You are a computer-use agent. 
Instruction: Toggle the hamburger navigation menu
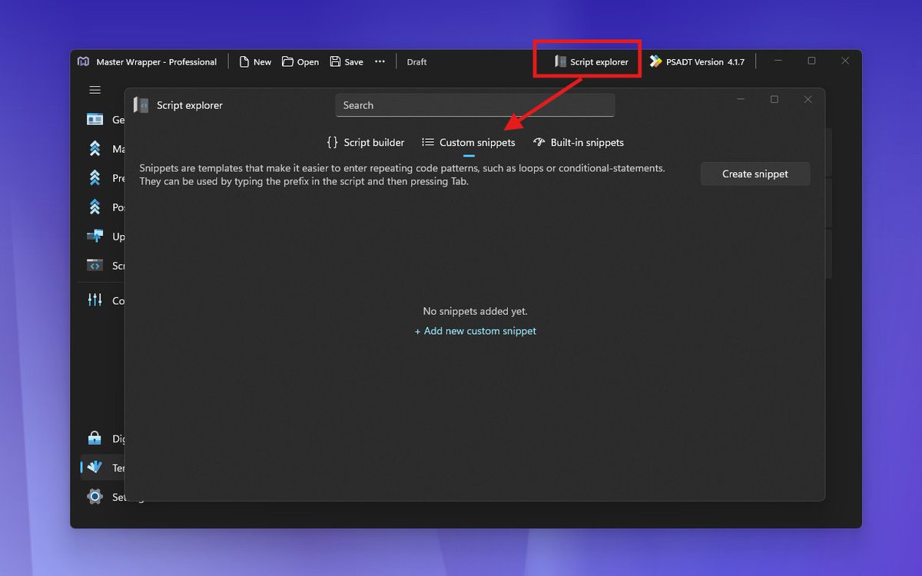click(x=95, y=90)
